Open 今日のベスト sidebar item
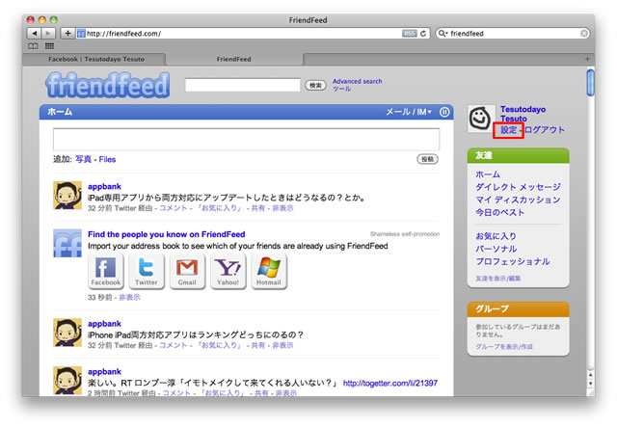This screenshot has width=617, height=427. click(500, 212)
